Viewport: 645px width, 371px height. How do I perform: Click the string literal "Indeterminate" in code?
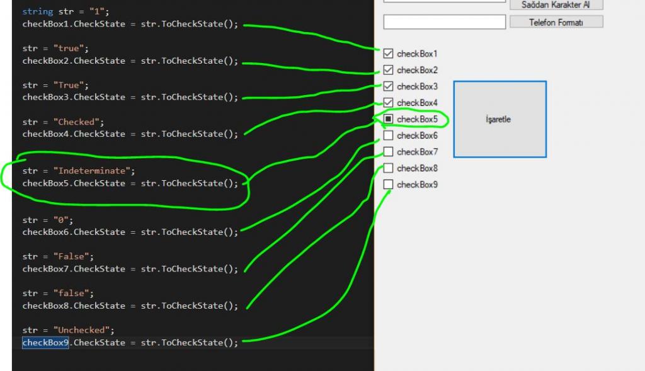tap(91, 171)
